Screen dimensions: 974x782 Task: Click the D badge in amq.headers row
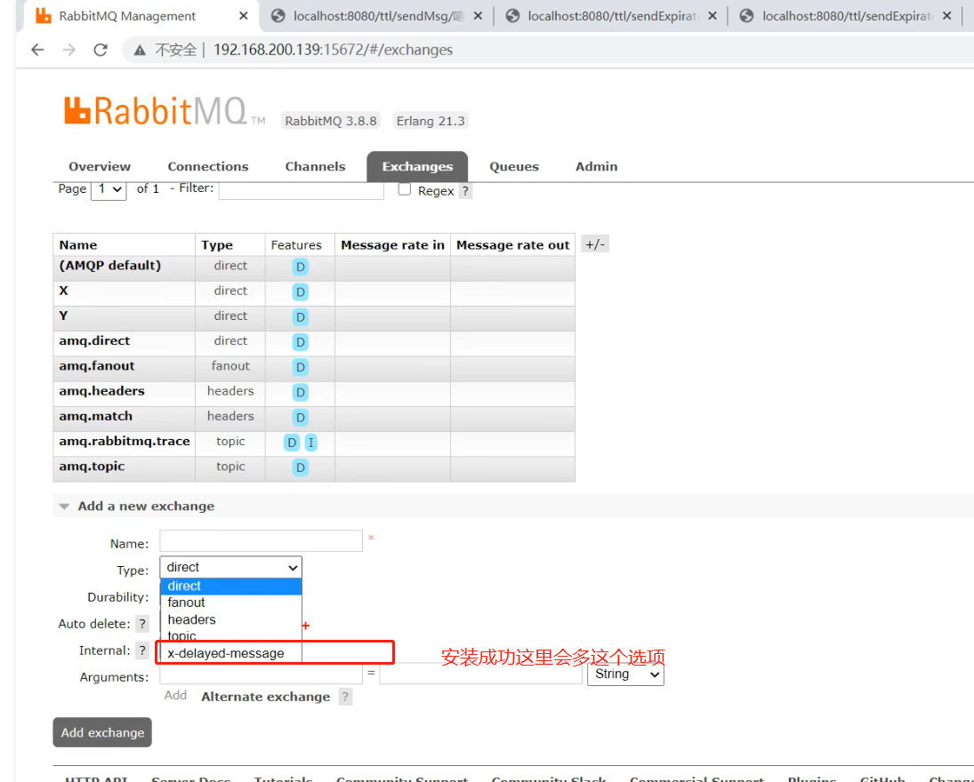(x=300, y=392)
